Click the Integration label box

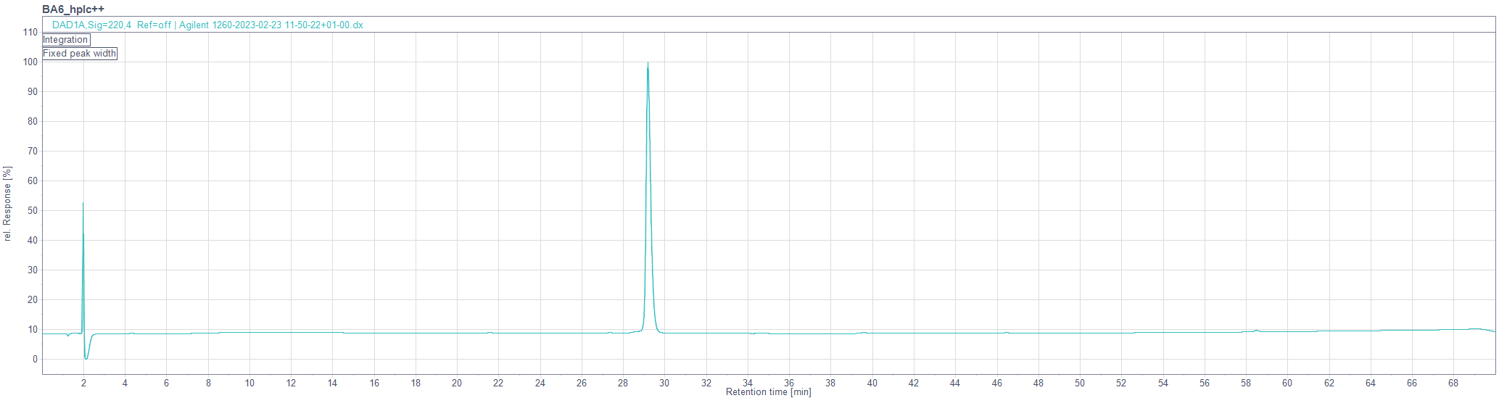click(66, 40)
